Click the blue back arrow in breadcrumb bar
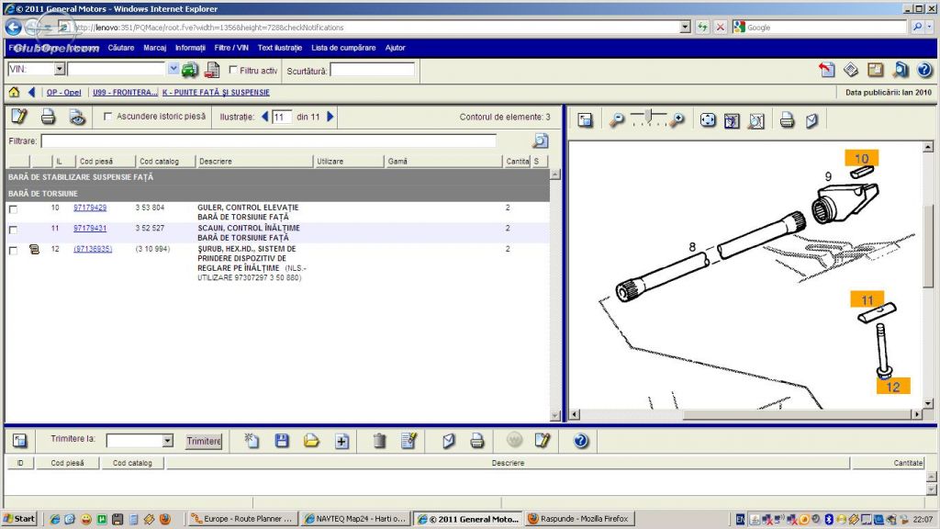 pyautogui.click(x=32, y=92)
